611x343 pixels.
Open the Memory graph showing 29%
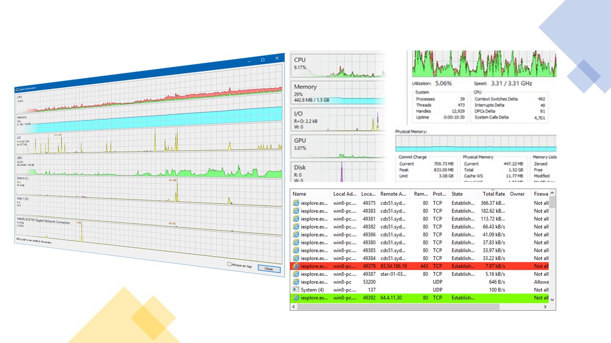coord(337,92)
